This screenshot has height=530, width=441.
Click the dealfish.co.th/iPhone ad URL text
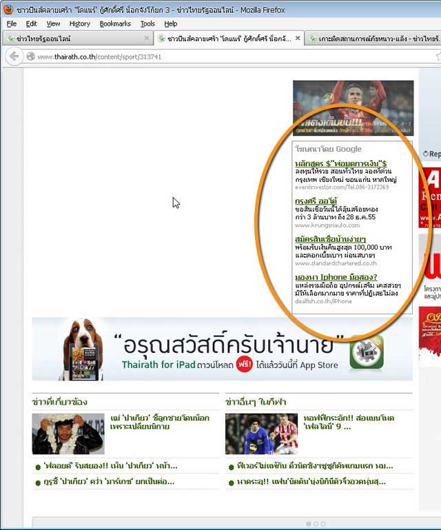click(x=323, y=301)
